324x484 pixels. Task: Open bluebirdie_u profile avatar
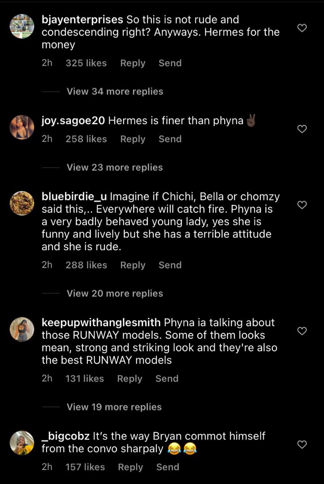[22, 203]
